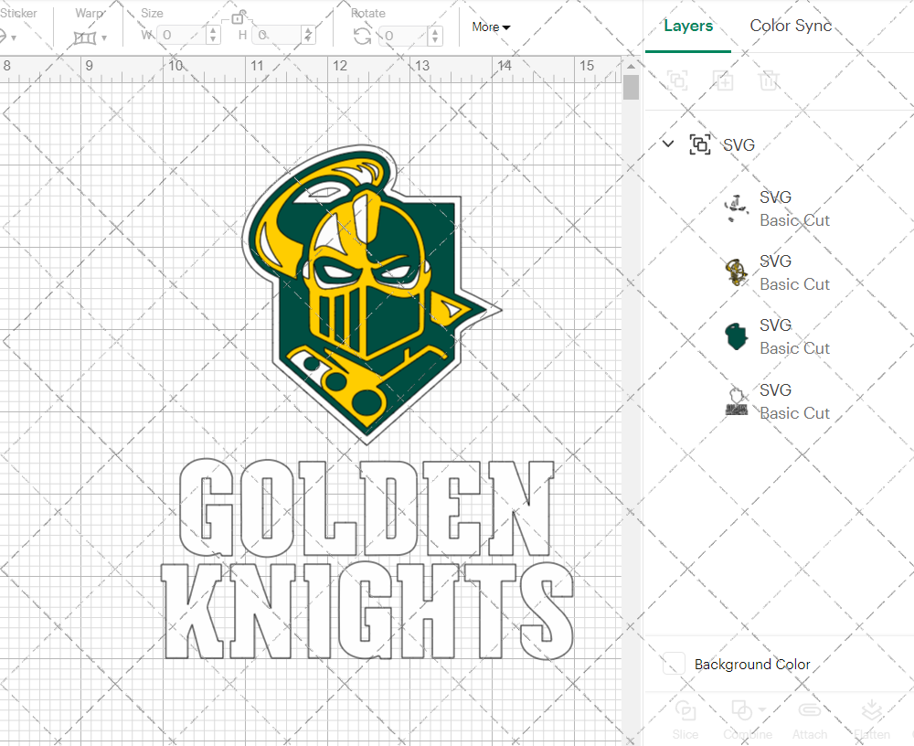
Task: Click the canvas scrollbar on the right
Action: click(x=631, y=87)
